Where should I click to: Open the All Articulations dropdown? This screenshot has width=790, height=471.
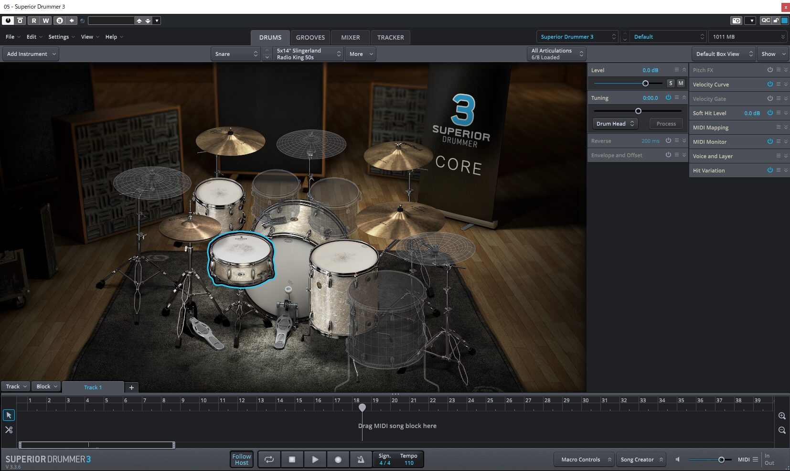point(557,54)
